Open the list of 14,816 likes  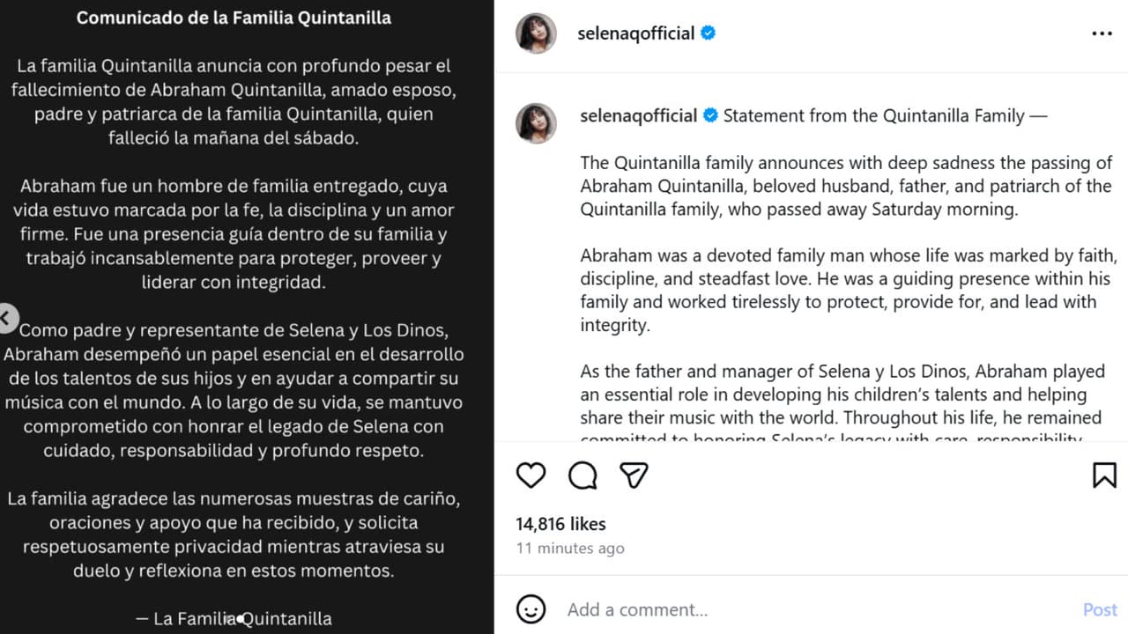pos(560,523)
